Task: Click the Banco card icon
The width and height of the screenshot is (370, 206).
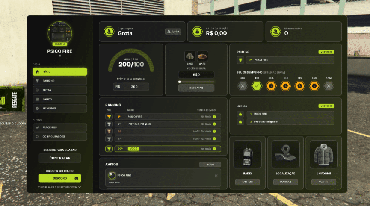Action: (37, 99)
